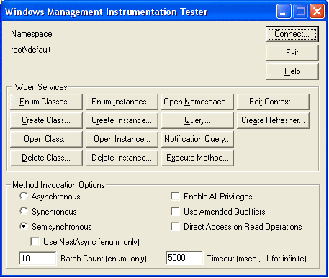Open the Edit Context dialog
329x278 pixels.
coord(273,102)
